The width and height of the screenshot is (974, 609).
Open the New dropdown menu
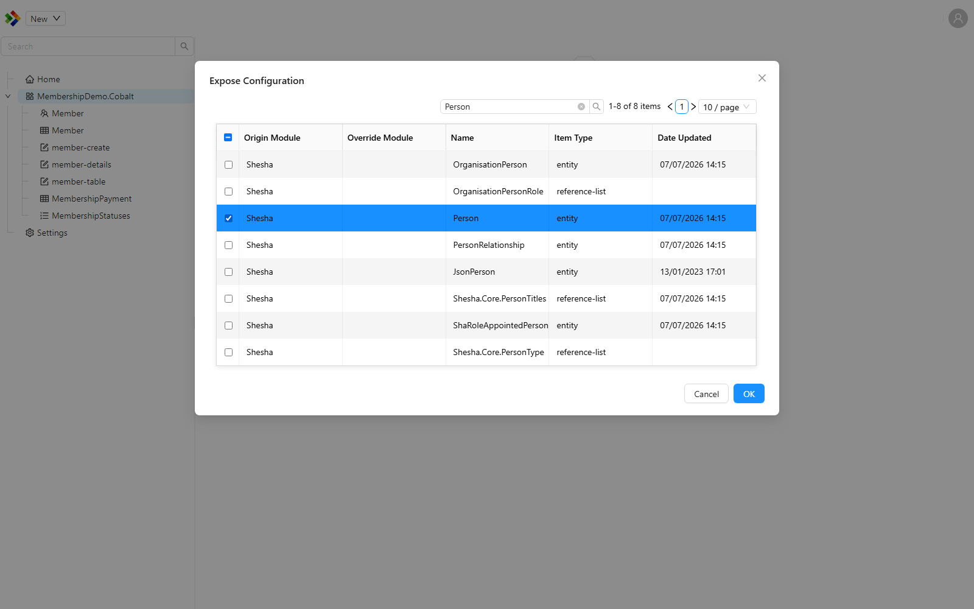pyautogui.click(x=46, y=18)
